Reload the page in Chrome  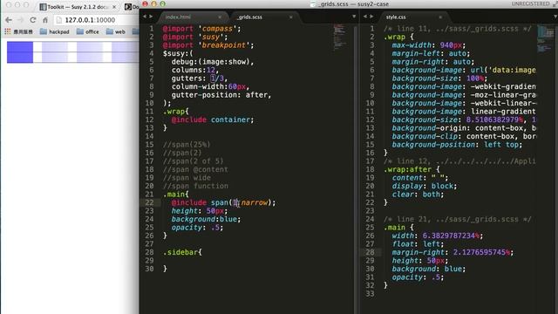pyautogui.click(x=33, y=20)
